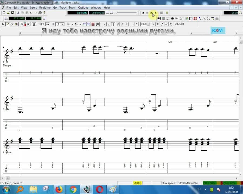Open the Pick Tracks dropdown arrow

[80, 24]
